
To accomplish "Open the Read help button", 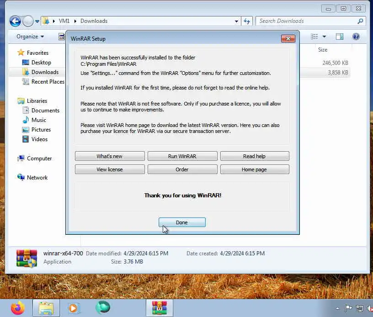I will (255, 156).
